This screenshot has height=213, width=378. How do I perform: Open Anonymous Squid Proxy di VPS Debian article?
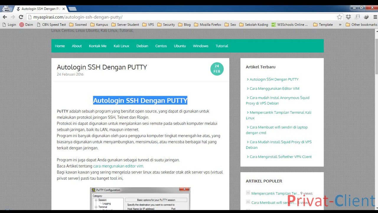[278, 100]
